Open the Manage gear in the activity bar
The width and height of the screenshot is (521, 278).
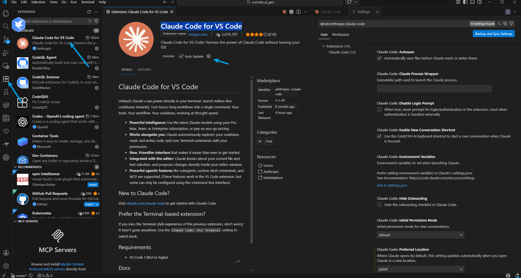click(6, 266)
